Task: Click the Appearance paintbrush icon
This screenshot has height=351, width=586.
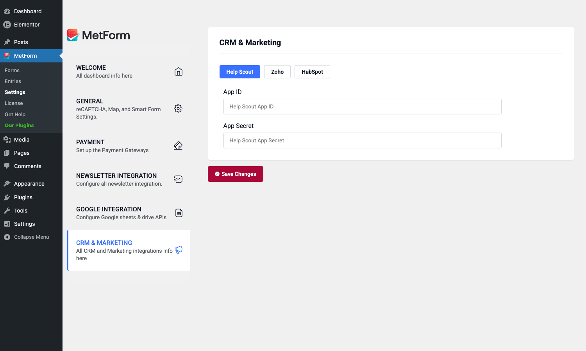Action: coord(7,184)
